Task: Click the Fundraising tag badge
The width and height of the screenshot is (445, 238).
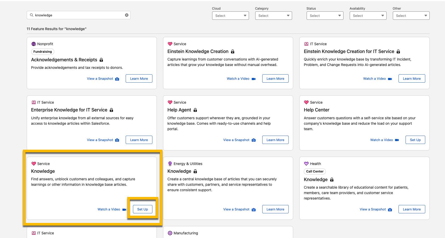Action: (x=43, y=52)
